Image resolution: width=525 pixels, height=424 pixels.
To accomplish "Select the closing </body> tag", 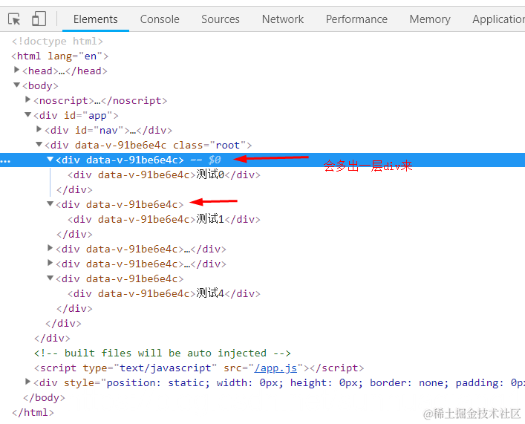I will [44, 398].
